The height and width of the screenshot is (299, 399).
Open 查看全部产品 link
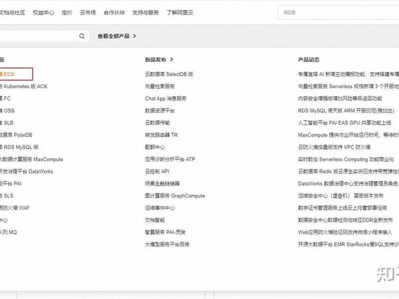114,36
